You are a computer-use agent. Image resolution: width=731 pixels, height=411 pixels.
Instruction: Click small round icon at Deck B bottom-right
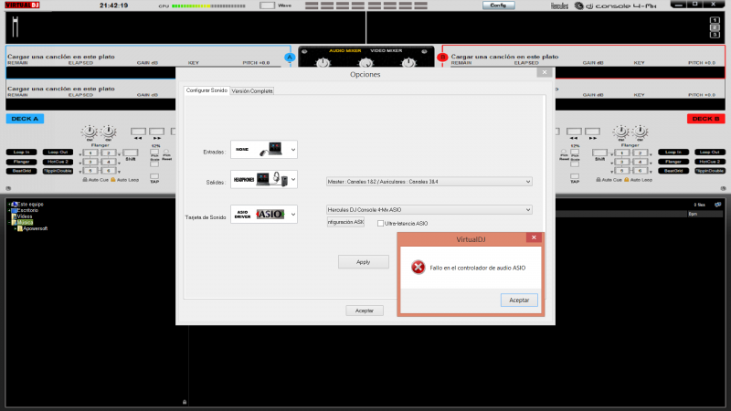point(723,188)
